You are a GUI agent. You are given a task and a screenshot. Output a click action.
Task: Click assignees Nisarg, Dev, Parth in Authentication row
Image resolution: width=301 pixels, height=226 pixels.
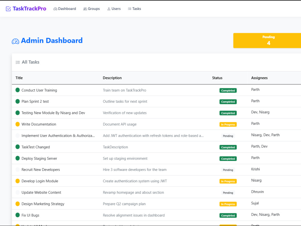(265, 135)
